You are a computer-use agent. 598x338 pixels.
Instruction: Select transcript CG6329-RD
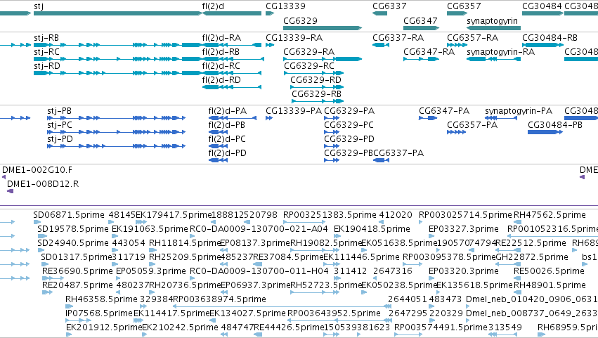316,80
